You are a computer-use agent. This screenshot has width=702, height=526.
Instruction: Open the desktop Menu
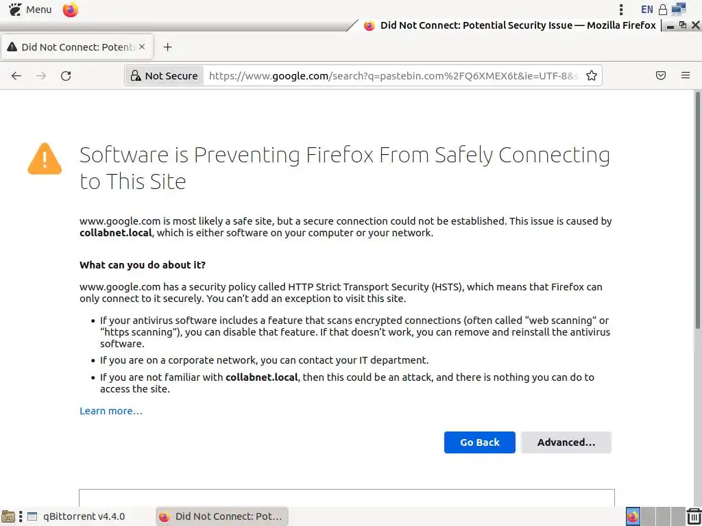point(30,10)
